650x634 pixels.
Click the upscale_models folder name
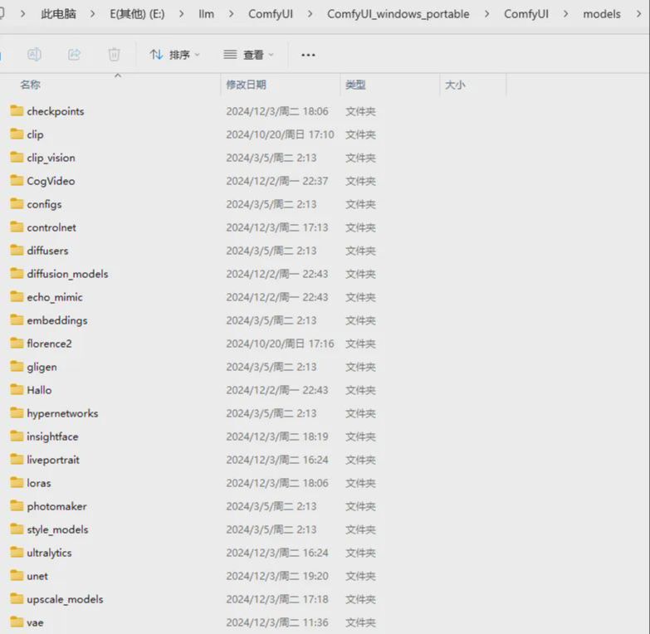[x=65, y=600]
